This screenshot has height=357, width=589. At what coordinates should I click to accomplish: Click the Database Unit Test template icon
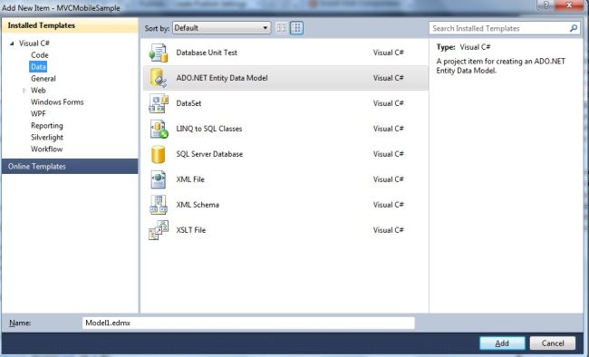tap(159, 53)
